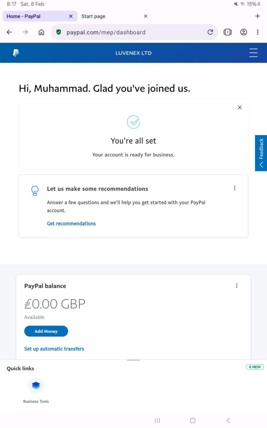Open a new browser tab
This screenshot has height=428, width=267.
pos(257,16)
